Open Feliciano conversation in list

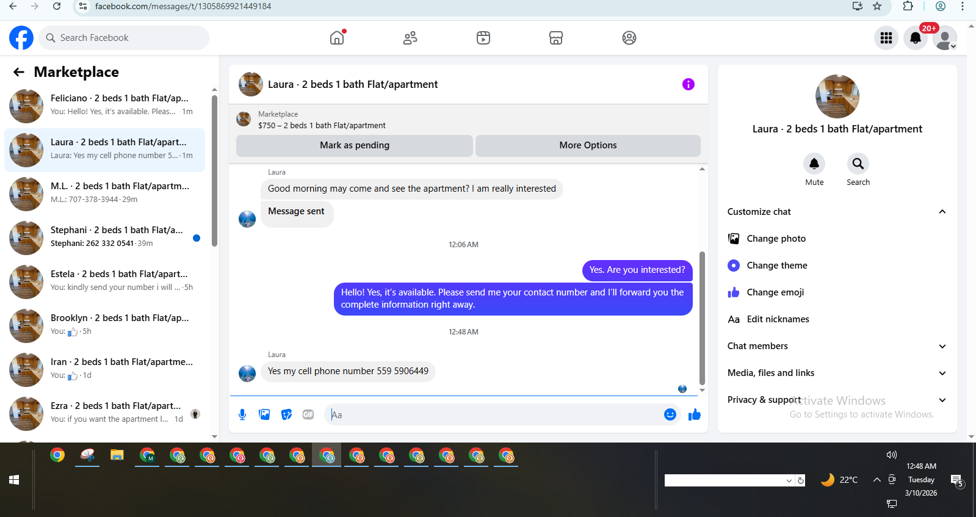[105, 106]
